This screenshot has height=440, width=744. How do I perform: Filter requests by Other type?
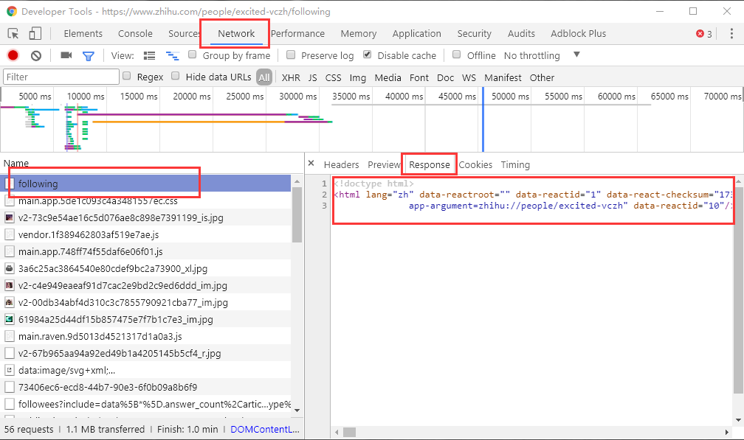click(542, 77)
